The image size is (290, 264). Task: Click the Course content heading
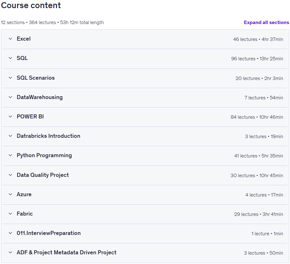(x=31, y=5)
